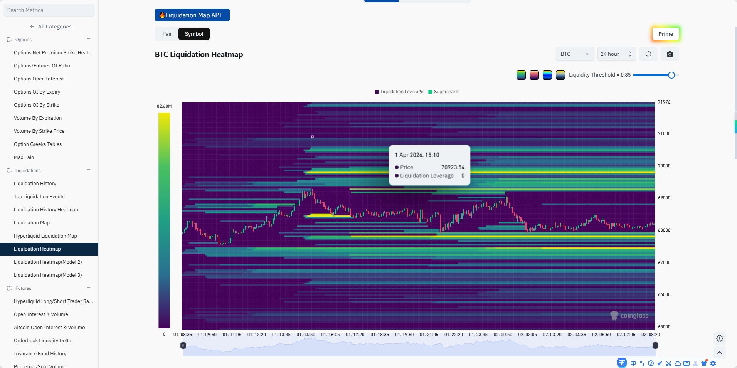The width and height of the screenshot is (737, 368).
Task: Click the camera screenshot icon
Action: click(670, 54)
